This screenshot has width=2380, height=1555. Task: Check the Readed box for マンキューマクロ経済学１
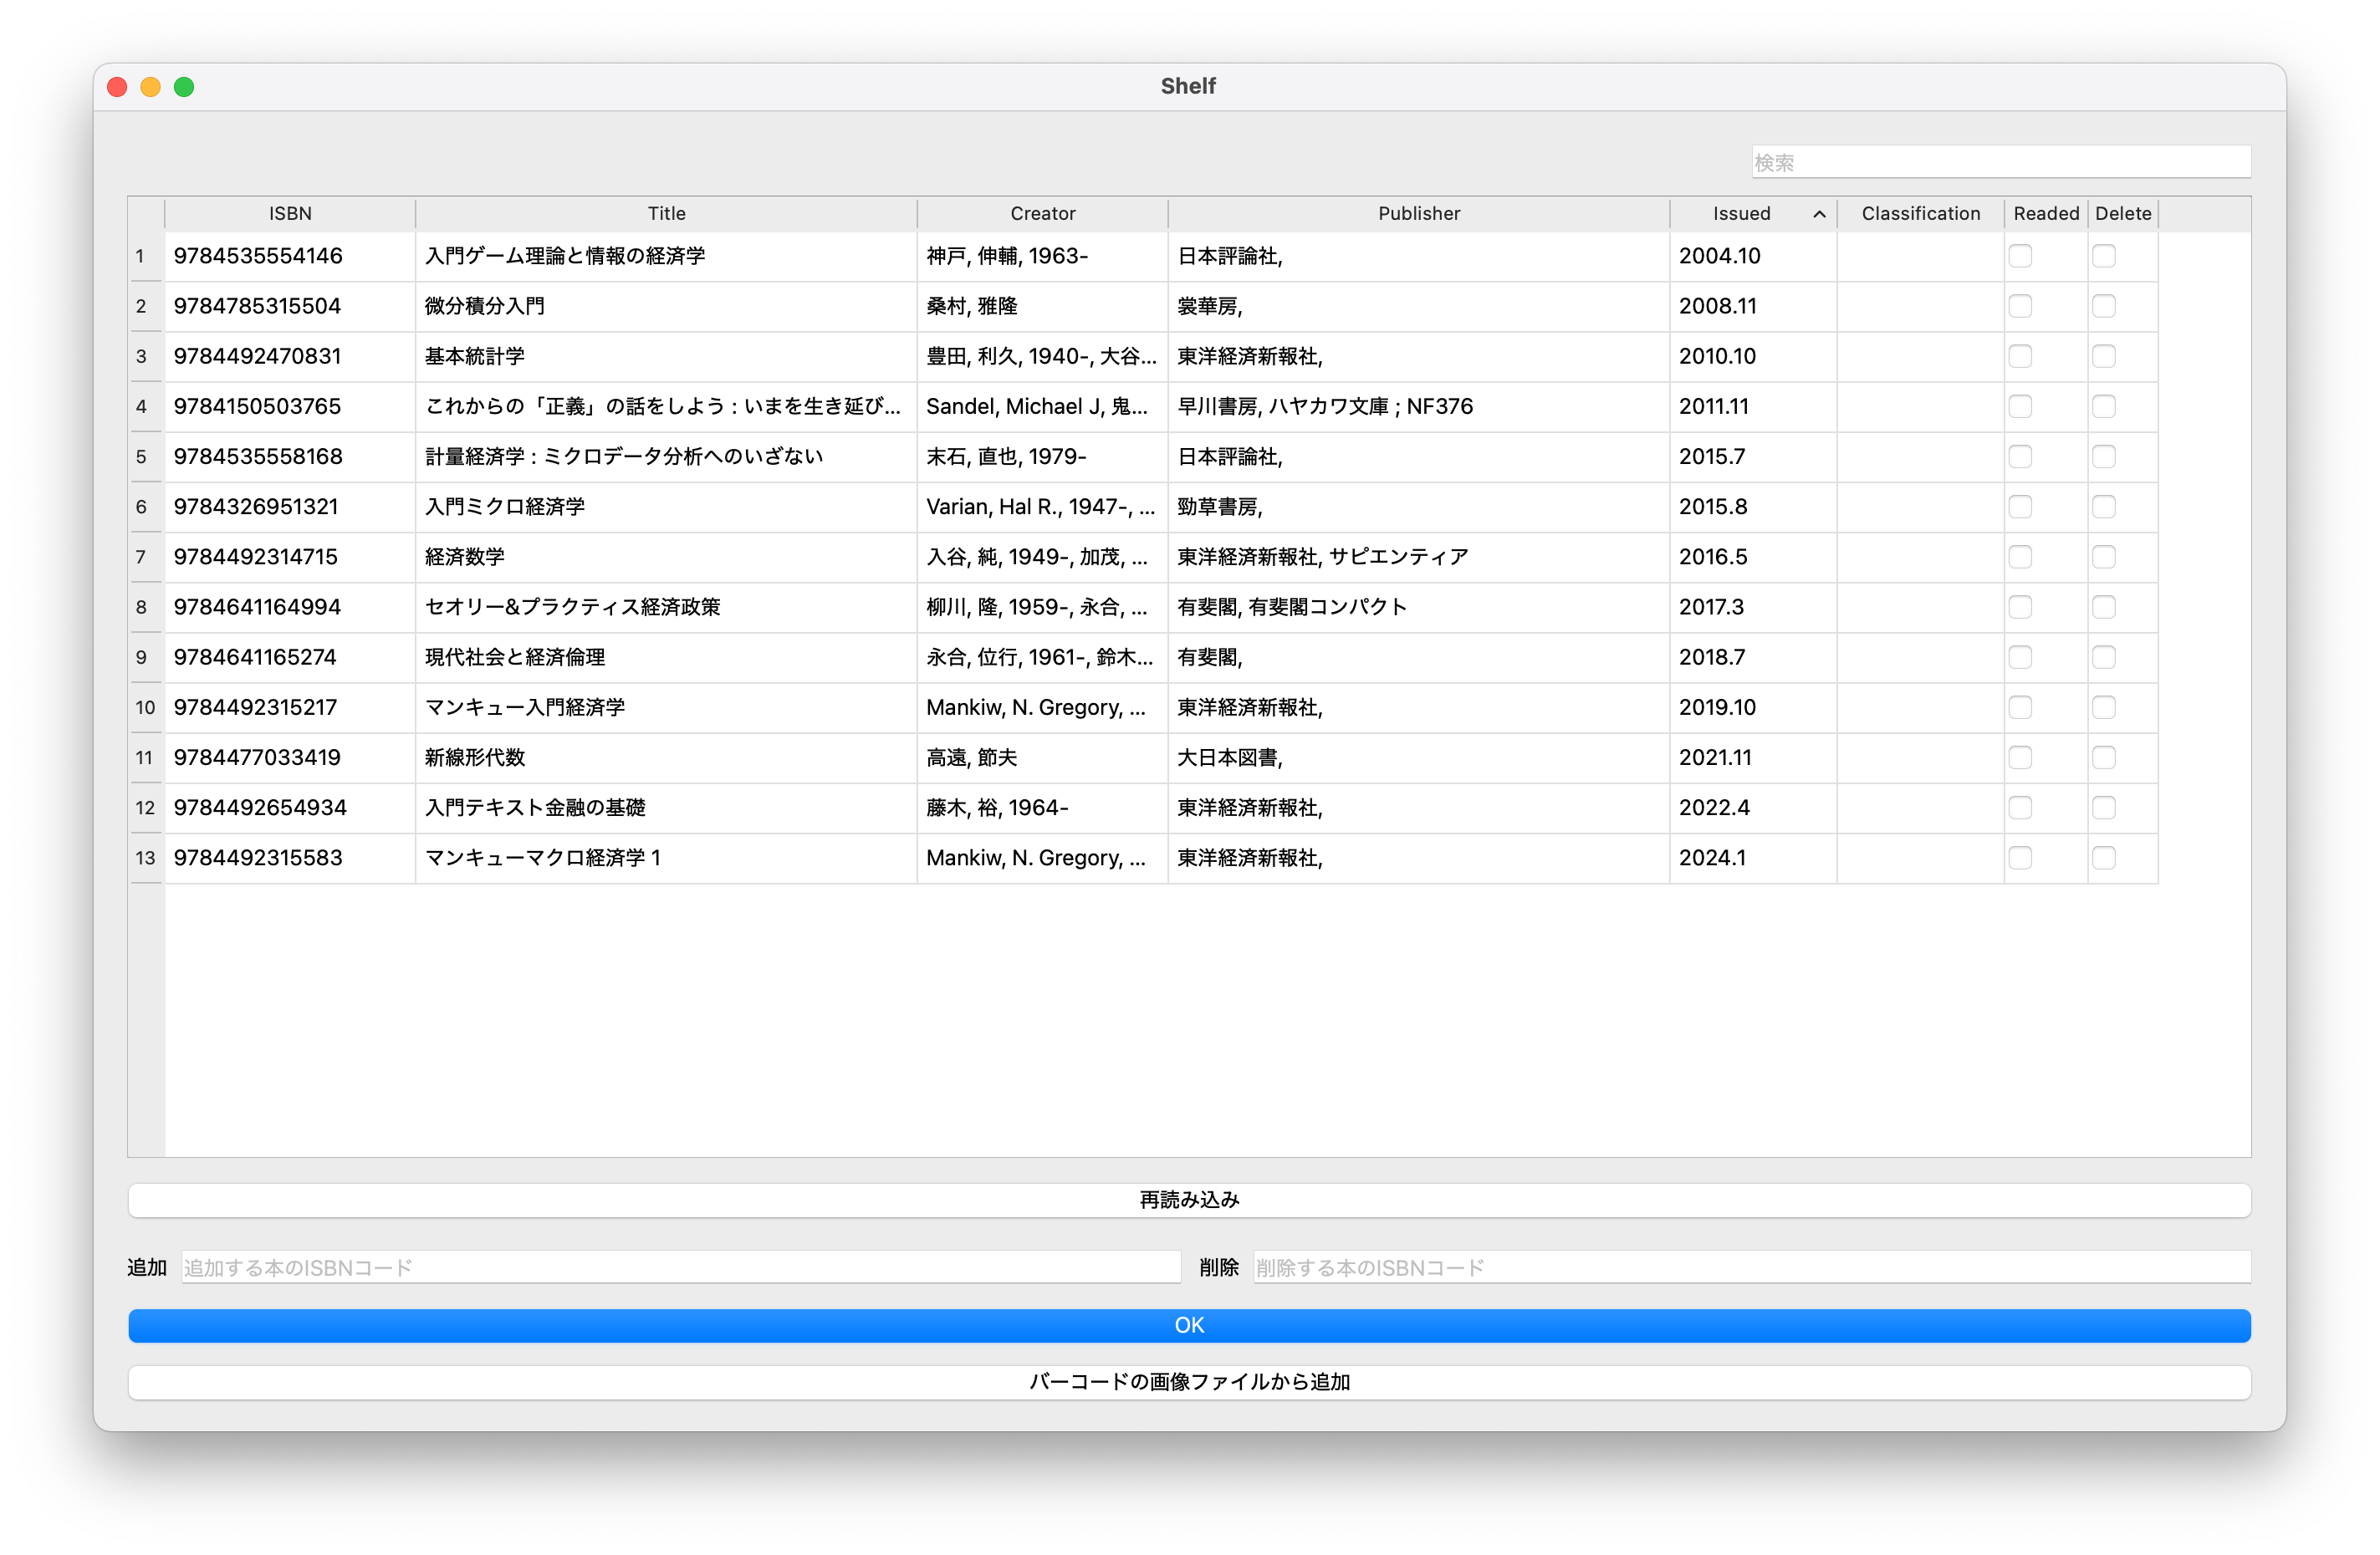click(2021, 858)
